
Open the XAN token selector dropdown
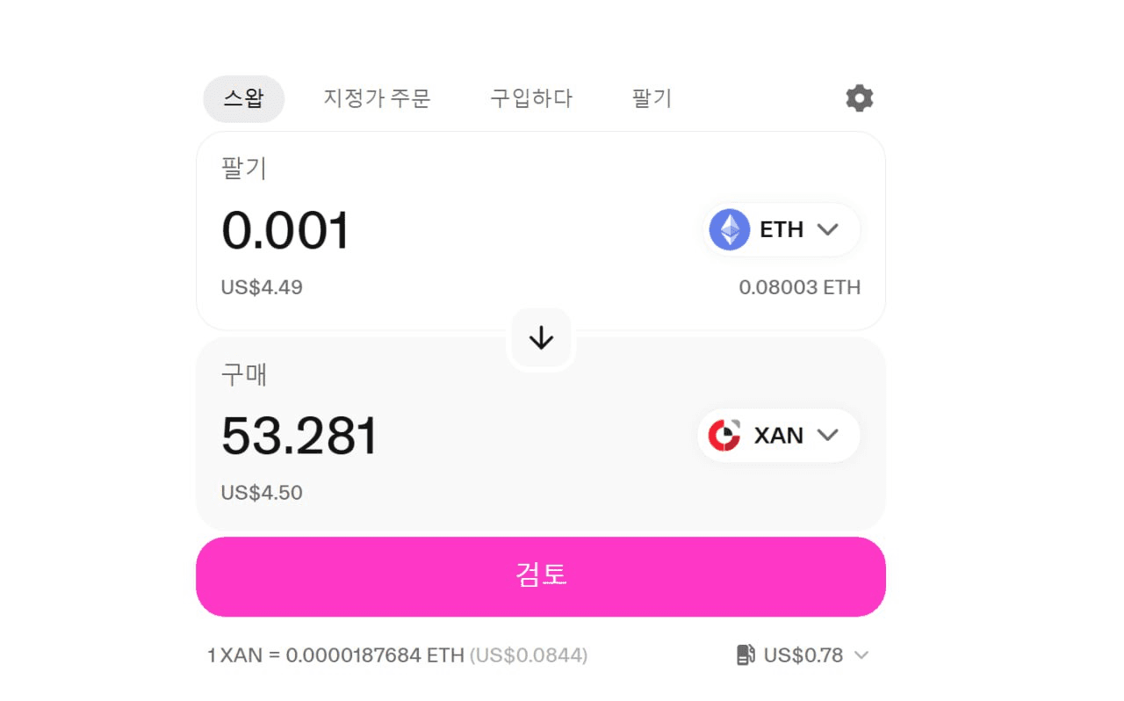[x=827, y=435]
